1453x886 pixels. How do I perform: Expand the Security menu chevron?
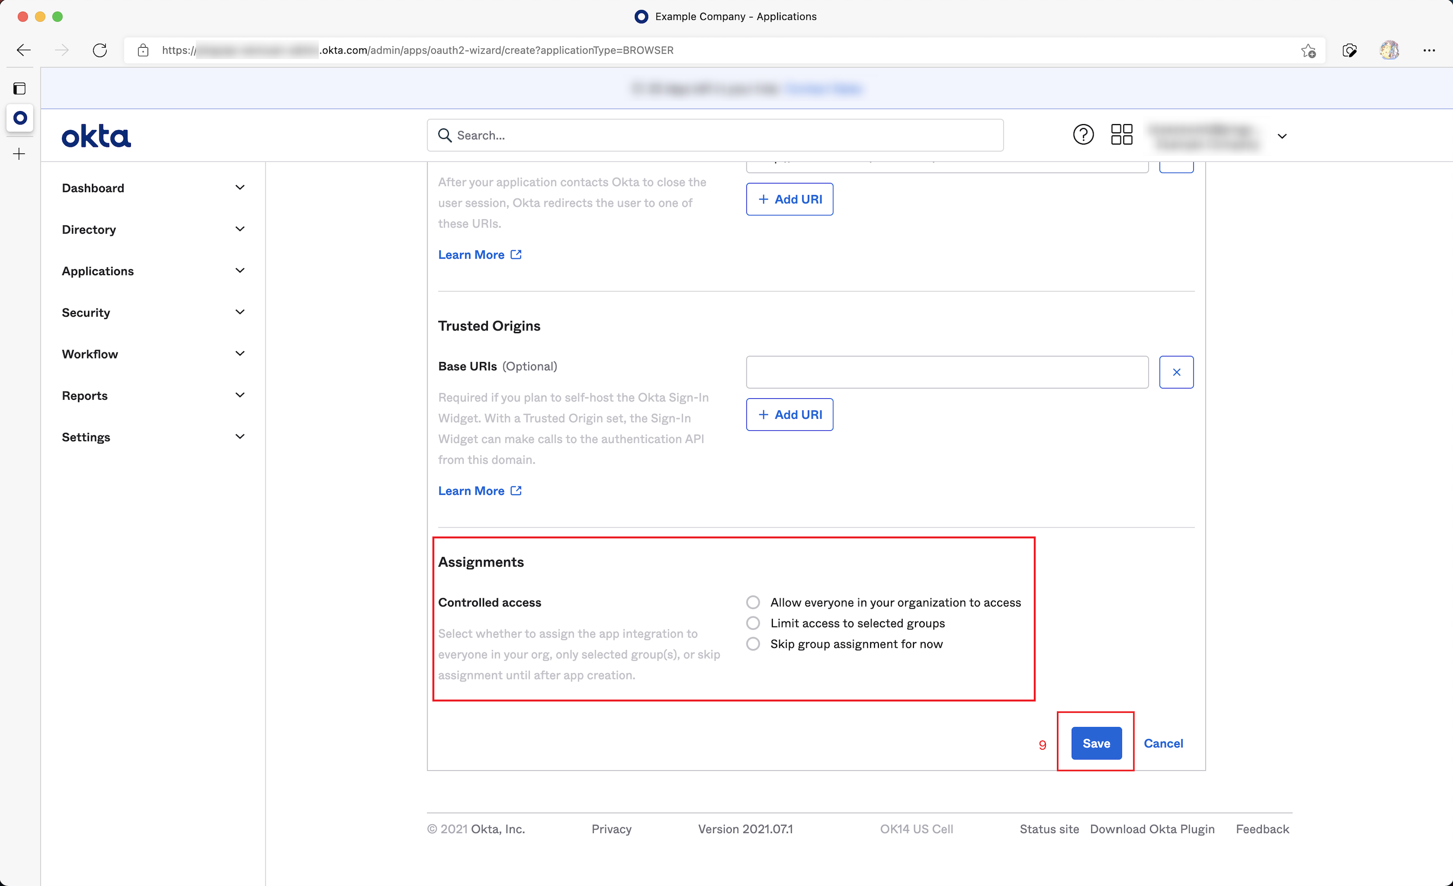pos(240,313)
